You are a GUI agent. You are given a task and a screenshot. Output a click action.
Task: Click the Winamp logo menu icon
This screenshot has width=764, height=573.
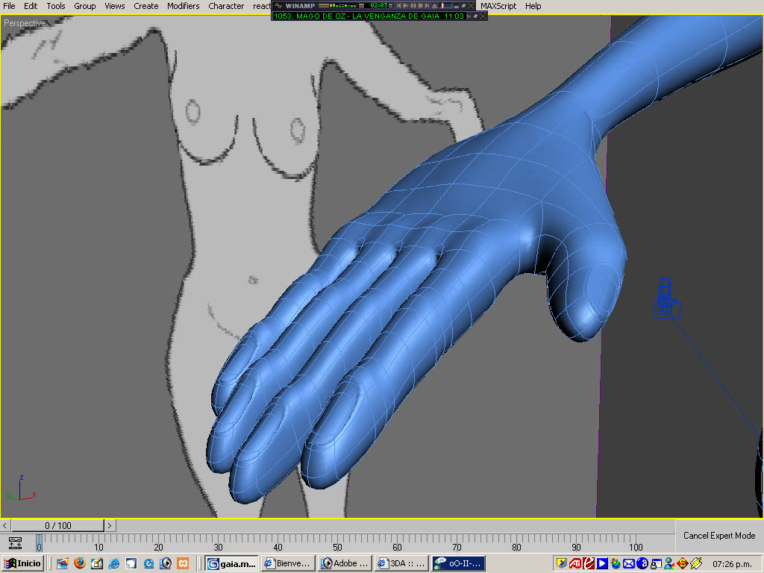pos(279,6)
